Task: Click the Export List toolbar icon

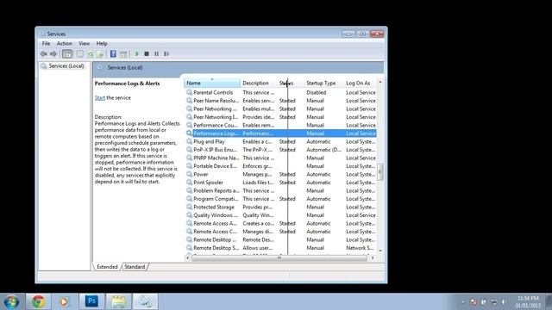Action: pyautogui.click(x=100, y=53)
